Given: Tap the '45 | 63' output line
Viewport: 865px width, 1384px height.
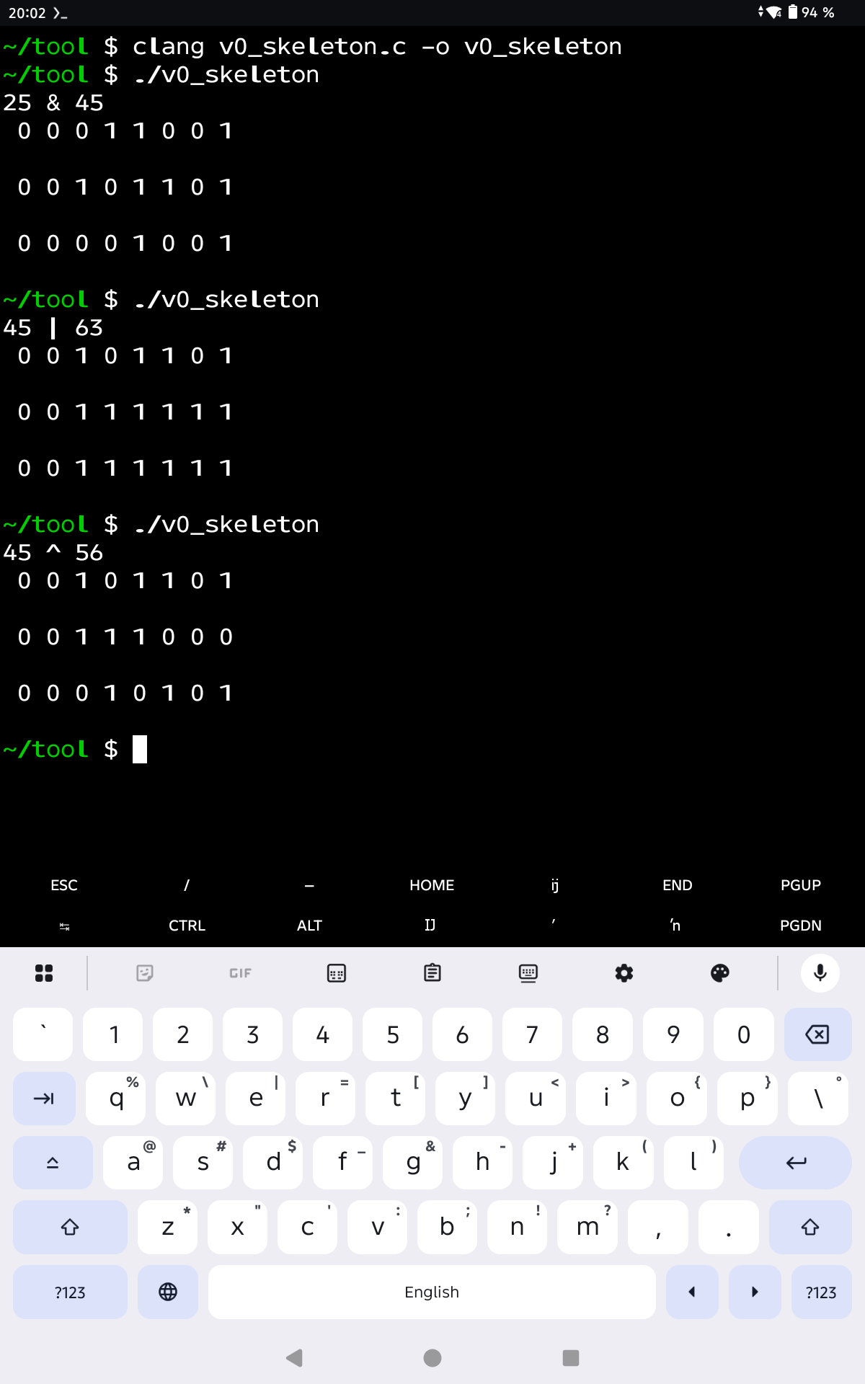Looking at the screenshot, I should click(x=53, y=328).
